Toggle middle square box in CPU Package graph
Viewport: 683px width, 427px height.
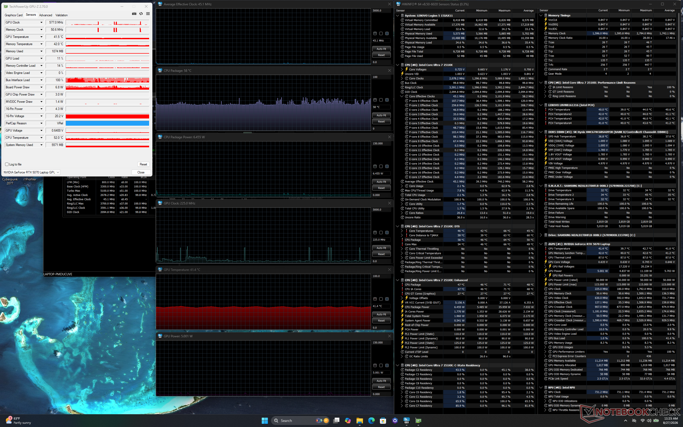coord(381,100)
